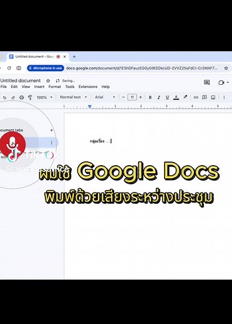Click the Redo arrow icon
The width and height of the screenshot is (232, 324).
(x=13, y=97)
